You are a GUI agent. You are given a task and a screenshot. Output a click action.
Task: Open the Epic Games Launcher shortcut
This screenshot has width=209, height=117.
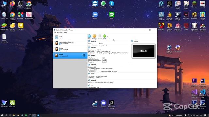[x=112, y=105]
